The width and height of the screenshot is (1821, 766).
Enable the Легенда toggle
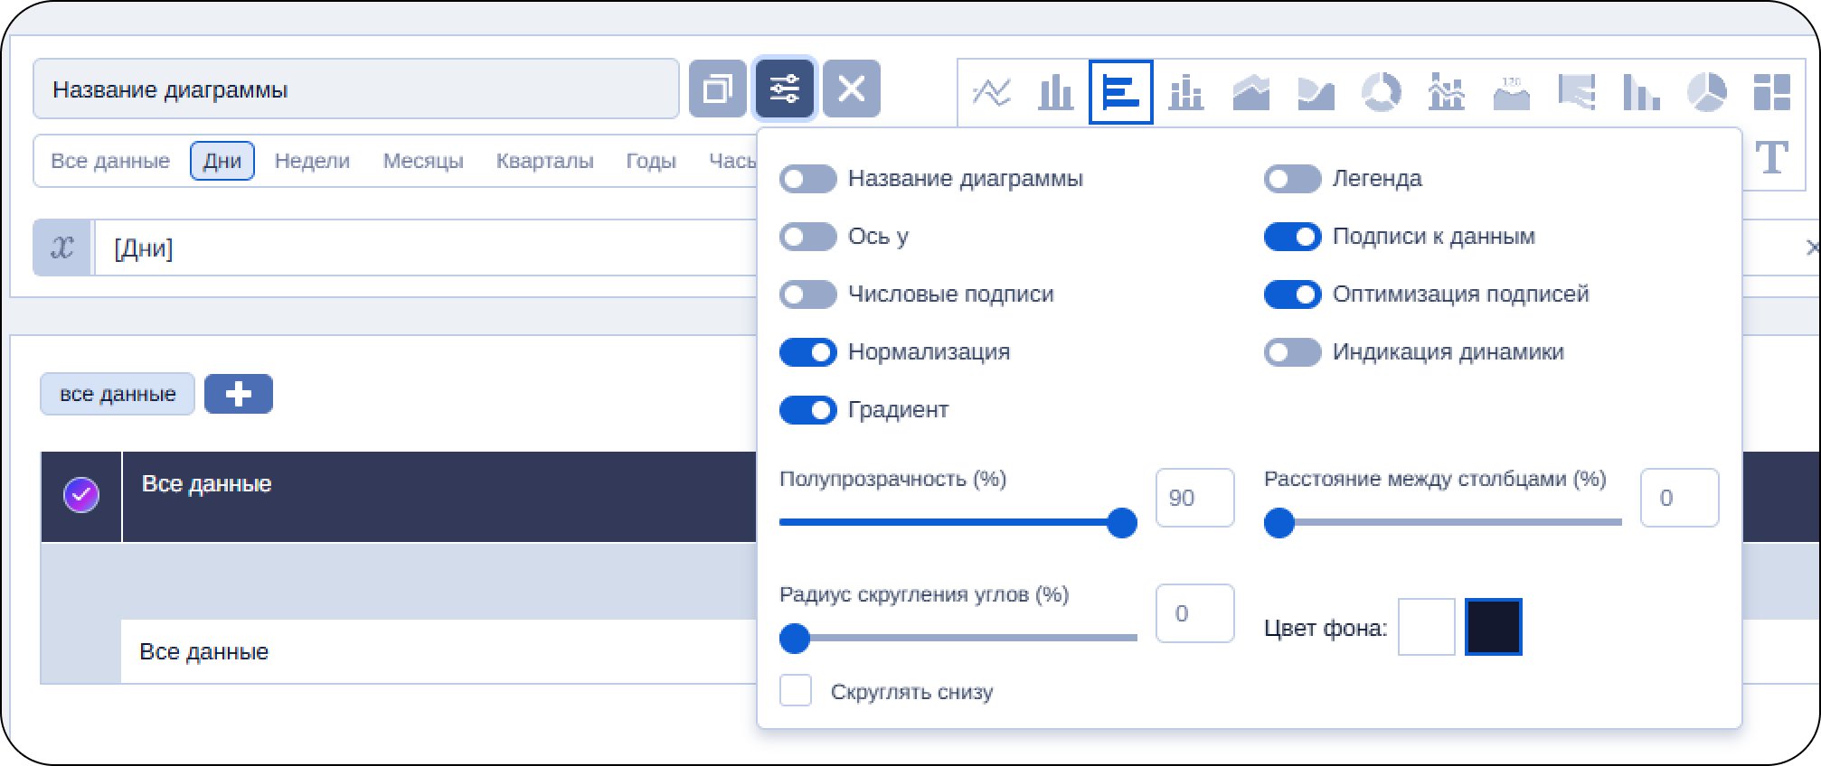click(1292, 179)
